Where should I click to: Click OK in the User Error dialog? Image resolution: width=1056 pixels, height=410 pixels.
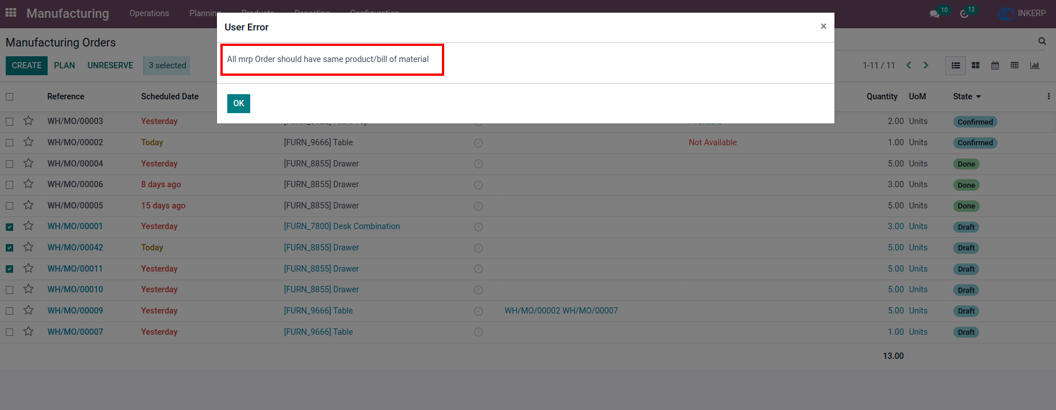tap(239, 103)
